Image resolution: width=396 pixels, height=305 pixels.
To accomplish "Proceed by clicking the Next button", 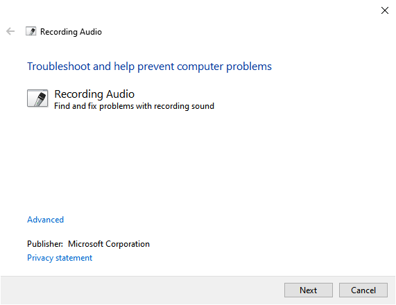I will pyautogui.click(x=309, y=290).
